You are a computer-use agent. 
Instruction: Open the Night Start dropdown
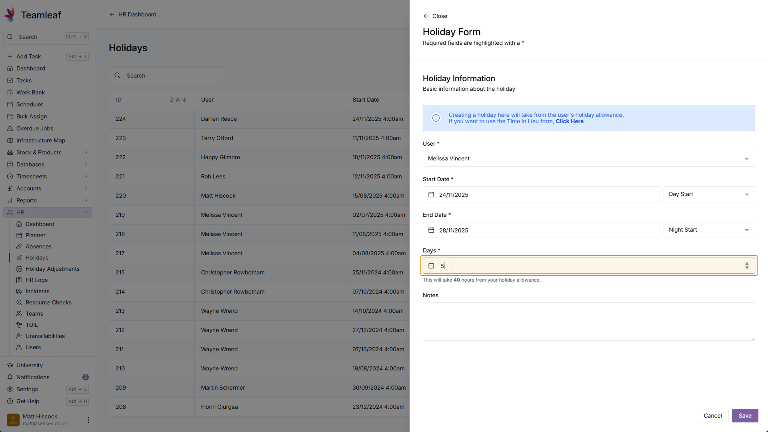click(x=709, y=230)
